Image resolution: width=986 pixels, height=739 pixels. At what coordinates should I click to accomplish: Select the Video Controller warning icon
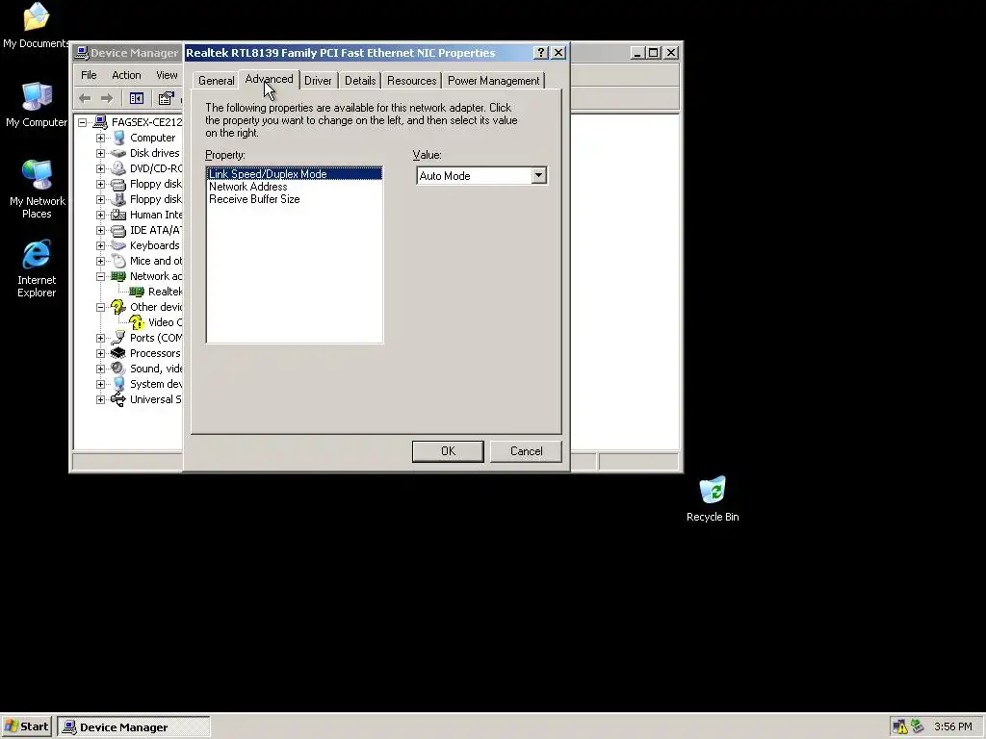tap(137, 322)
